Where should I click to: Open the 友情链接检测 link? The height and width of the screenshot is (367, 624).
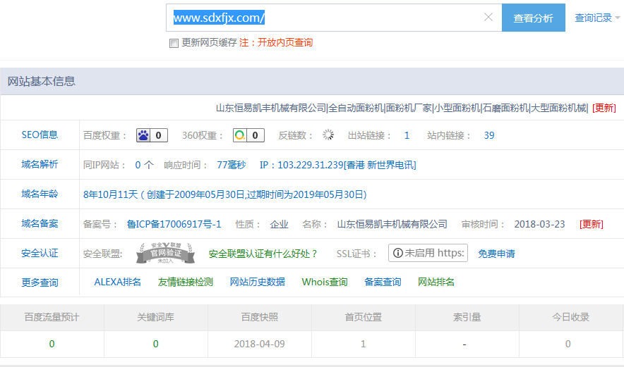click(185, 282)
